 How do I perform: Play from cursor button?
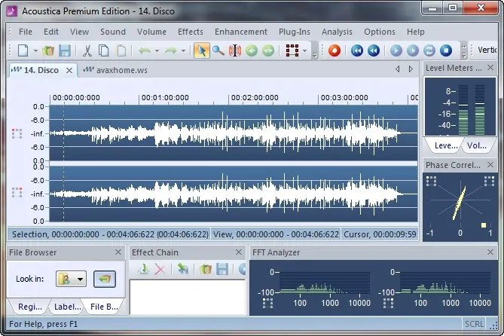(x=413, y=50)
